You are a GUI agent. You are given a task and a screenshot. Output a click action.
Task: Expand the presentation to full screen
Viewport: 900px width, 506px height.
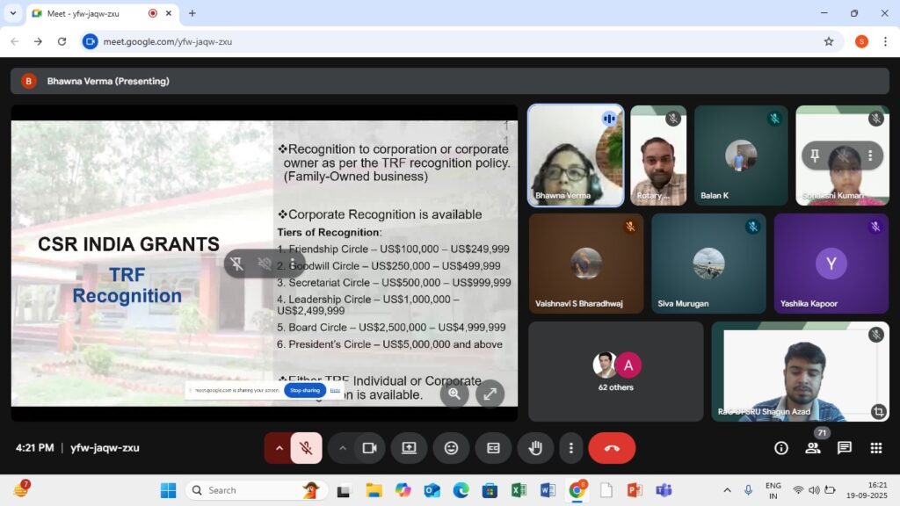point(490,394)
